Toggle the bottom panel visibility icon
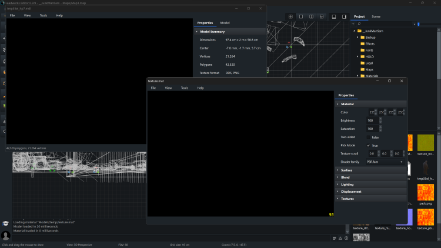The image size is (441, 248). [x=333, y=16]
